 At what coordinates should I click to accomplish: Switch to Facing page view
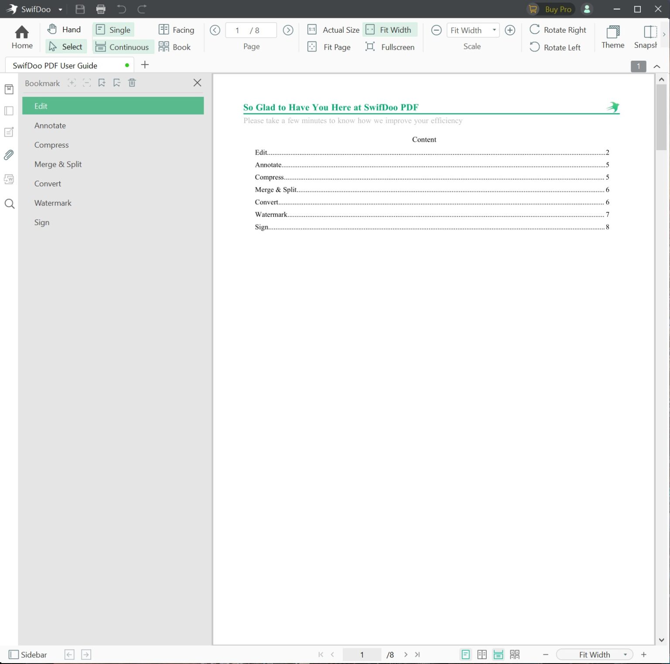[176, 30]
